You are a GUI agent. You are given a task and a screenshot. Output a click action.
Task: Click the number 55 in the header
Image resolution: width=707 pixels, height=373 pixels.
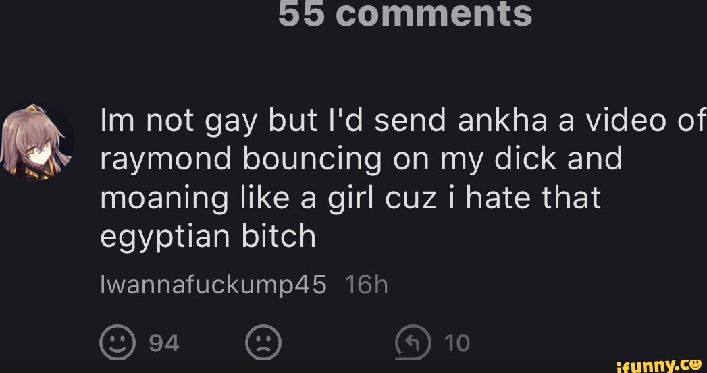(x=301, y=13)
